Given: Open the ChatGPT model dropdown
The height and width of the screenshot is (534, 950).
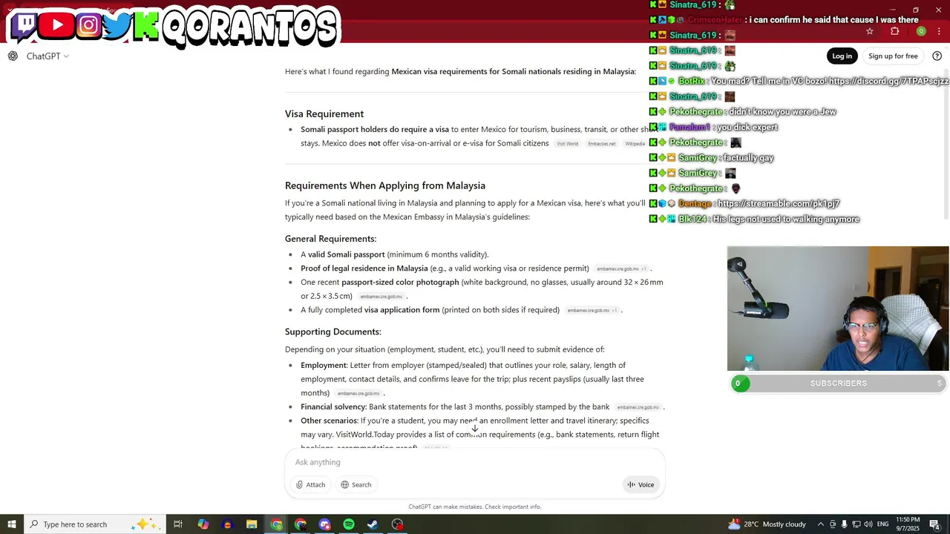Looking at the screenshot, I should point(47,56).
